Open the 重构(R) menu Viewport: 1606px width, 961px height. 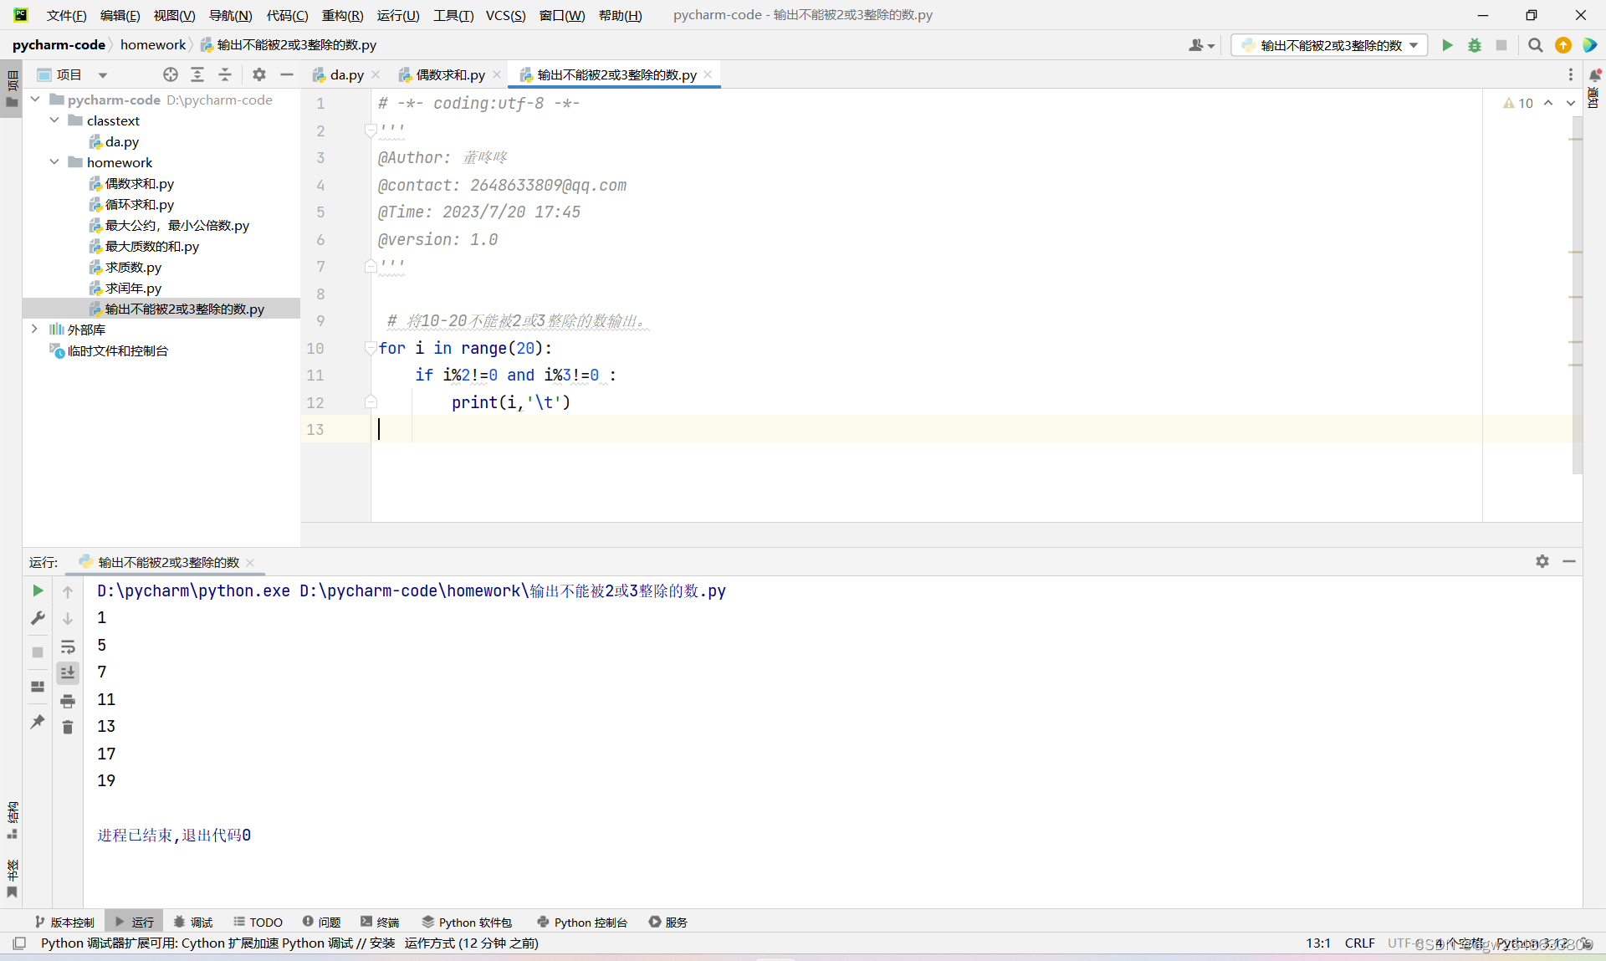coord(342,15)
